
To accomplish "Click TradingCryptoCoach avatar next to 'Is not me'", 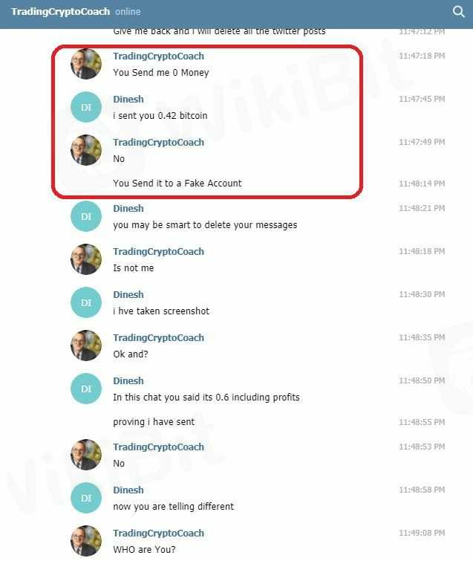I will pyautogui.click(x=86, y=259).
